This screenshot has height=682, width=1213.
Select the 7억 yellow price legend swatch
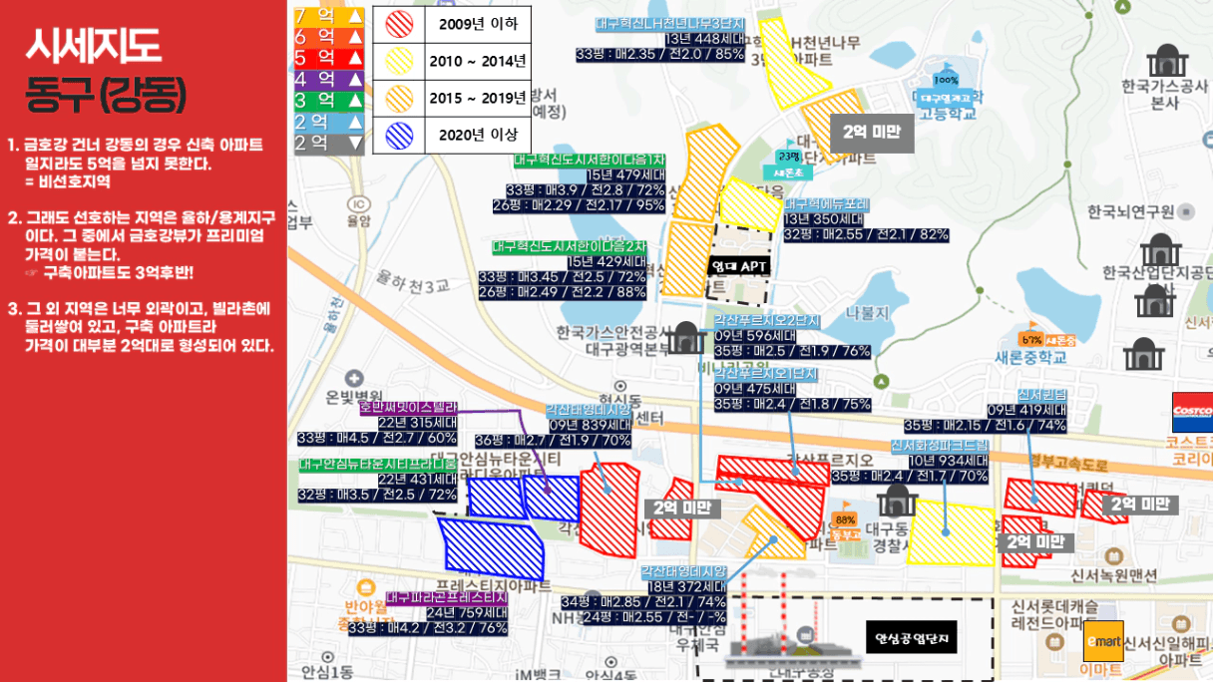point(330,16)
